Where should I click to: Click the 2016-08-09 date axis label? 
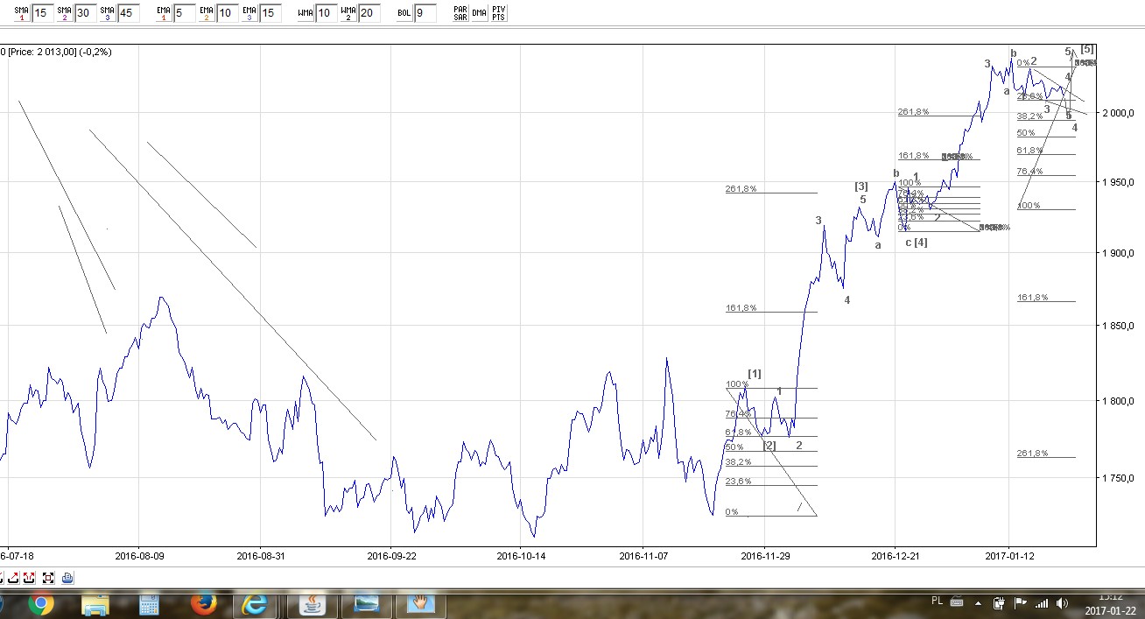(x=139, y=555)
